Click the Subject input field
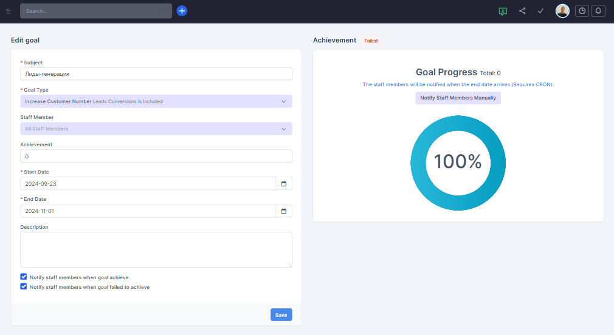The height and width of the screenshot is (335, 614). [156, 73]
